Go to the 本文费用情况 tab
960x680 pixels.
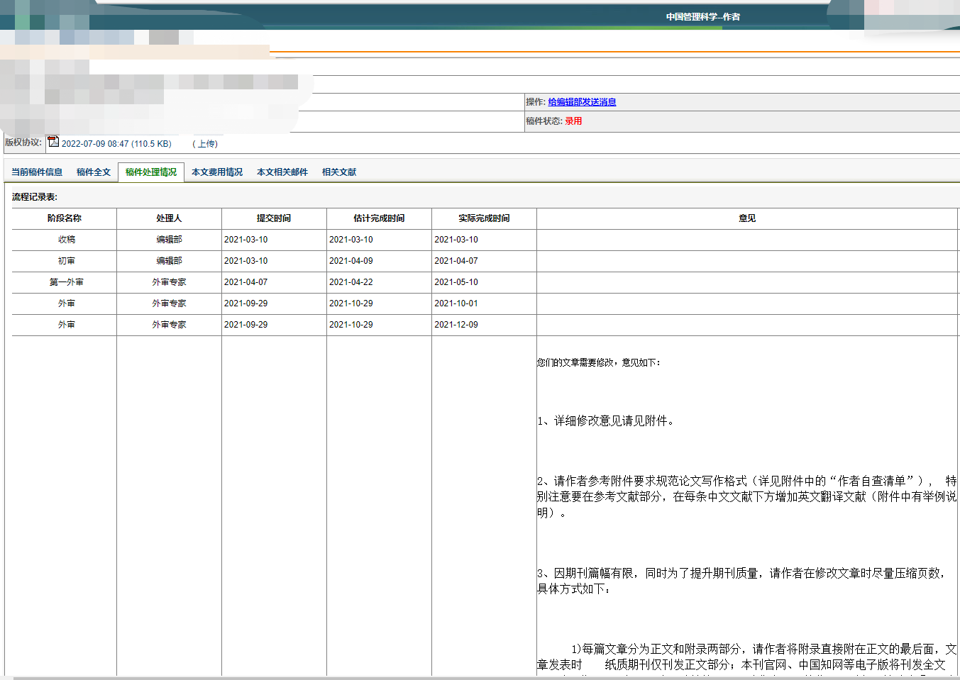[x=217, y=172]
